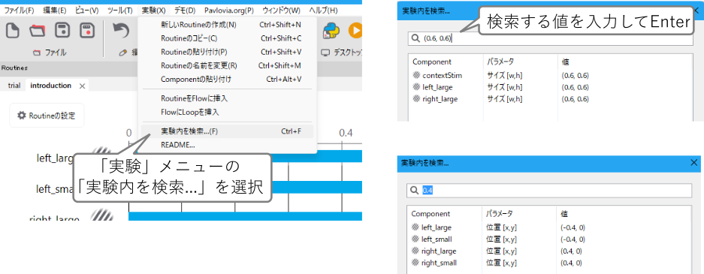Screen dimensions: 704x274
Task: Open the Pavlovia.org(P) menu
Action: [x=228, y=10]
